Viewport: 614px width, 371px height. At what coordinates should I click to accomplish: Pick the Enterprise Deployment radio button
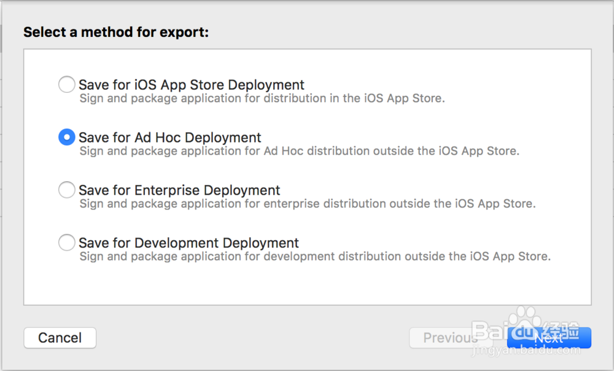pyautogui.click(x=66, y=190)
